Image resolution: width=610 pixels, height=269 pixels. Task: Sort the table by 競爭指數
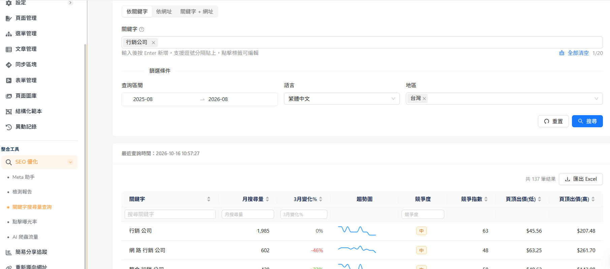click(x=486, y=199)
